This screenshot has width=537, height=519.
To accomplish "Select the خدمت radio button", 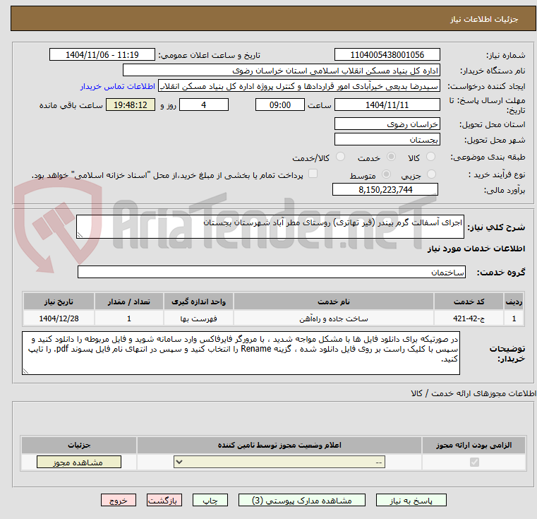I will pyautogui.click(x=391, y=157).
